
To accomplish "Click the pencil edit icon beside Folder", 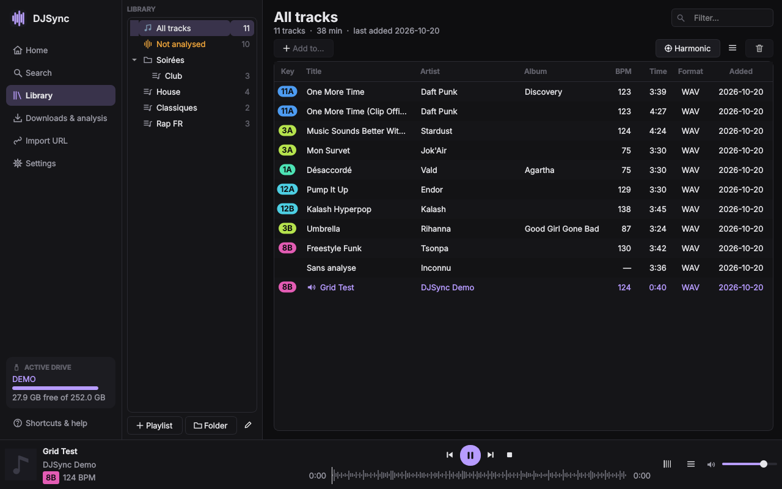I will 248,425.
